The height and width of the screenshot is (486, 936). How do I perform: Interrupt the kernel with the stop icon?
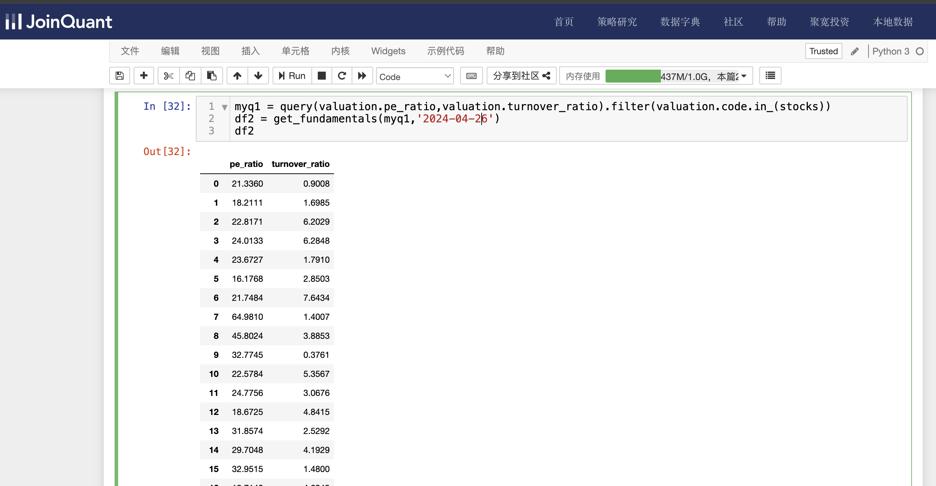(321, 75)
